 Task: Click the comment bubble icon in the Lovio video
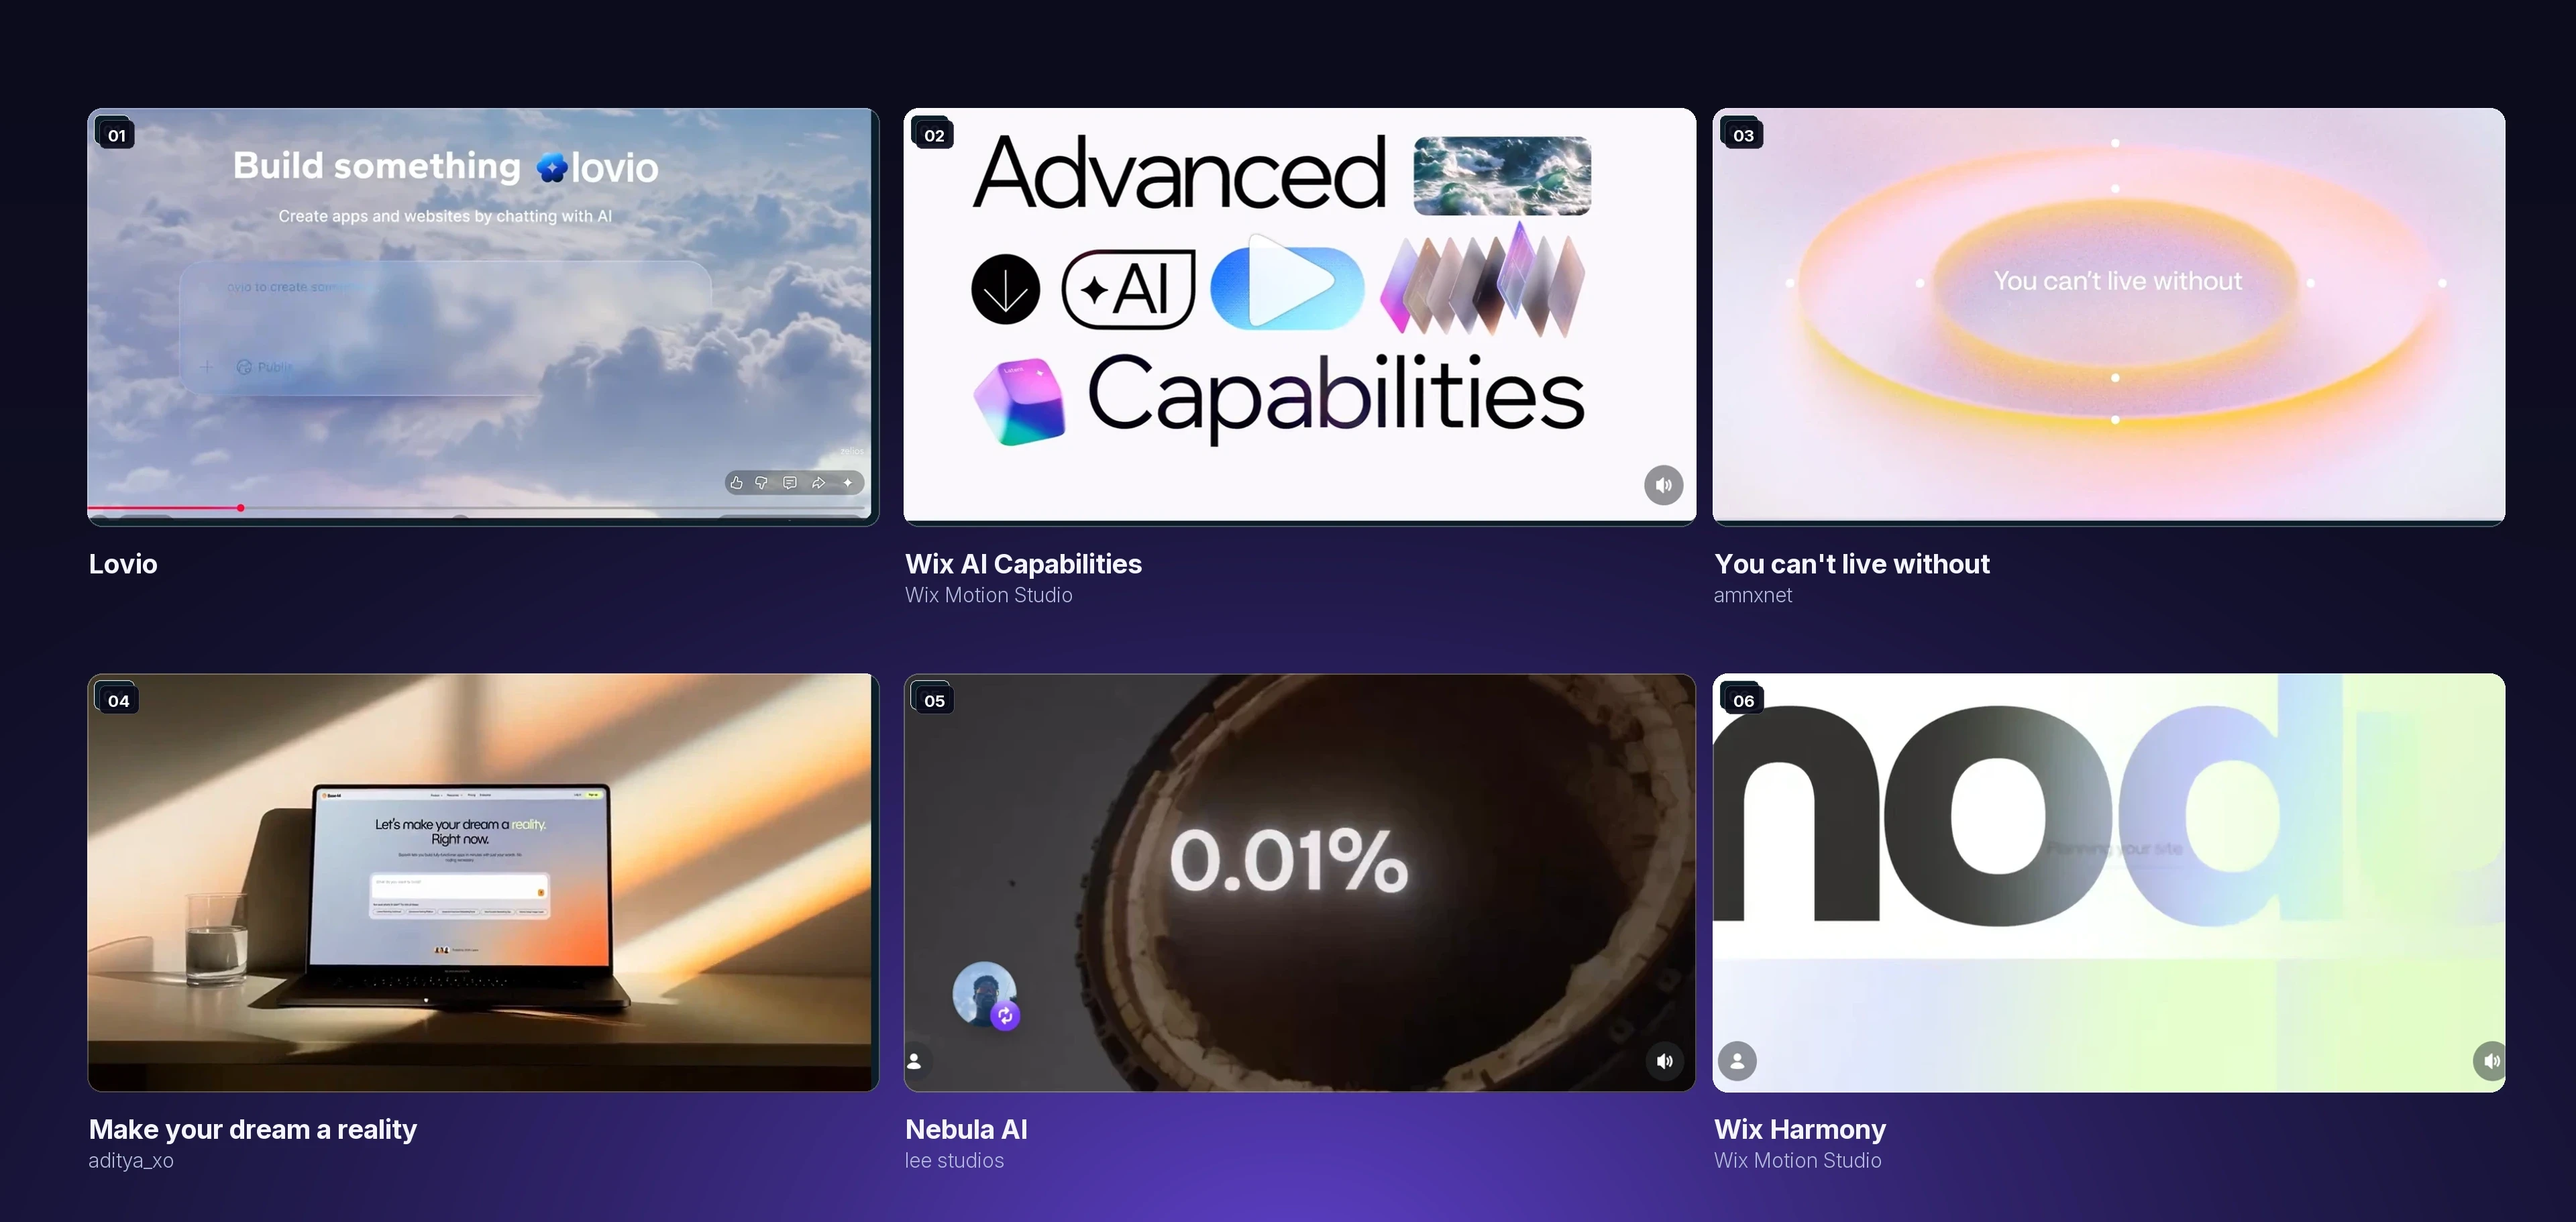[790, 483]
